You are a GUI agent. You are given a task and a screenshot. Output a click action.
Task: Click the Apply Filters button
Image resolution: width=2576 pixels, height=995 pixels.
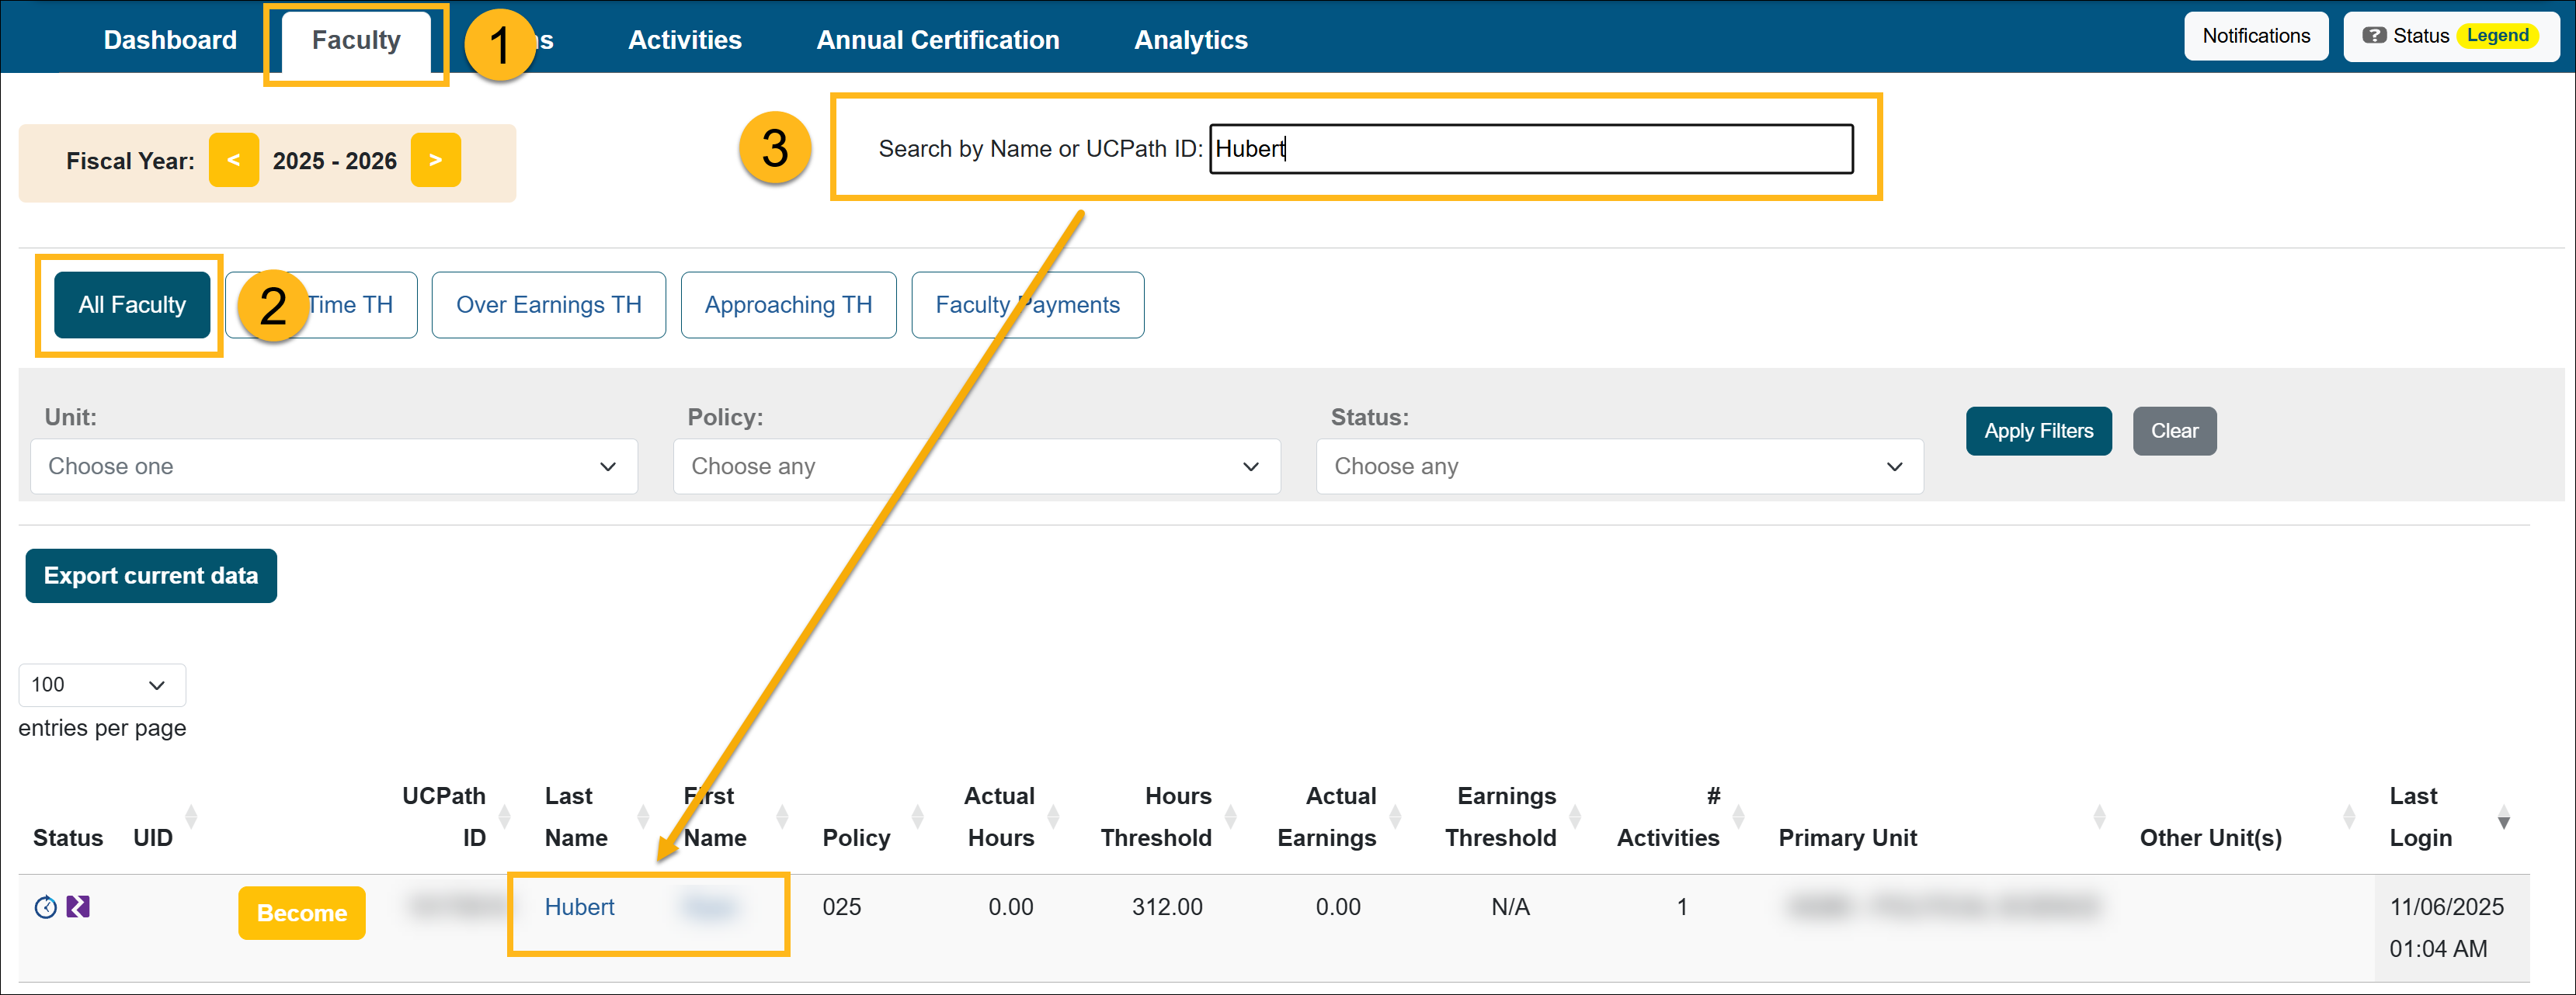coord(2038,431)
